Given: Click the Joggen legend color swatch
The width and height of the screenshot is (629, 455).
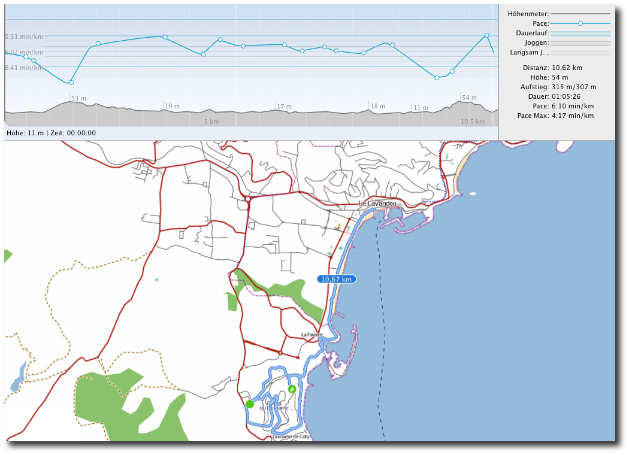Looking at the screenshot, I should pyautogui.click(x=580, y=43).
